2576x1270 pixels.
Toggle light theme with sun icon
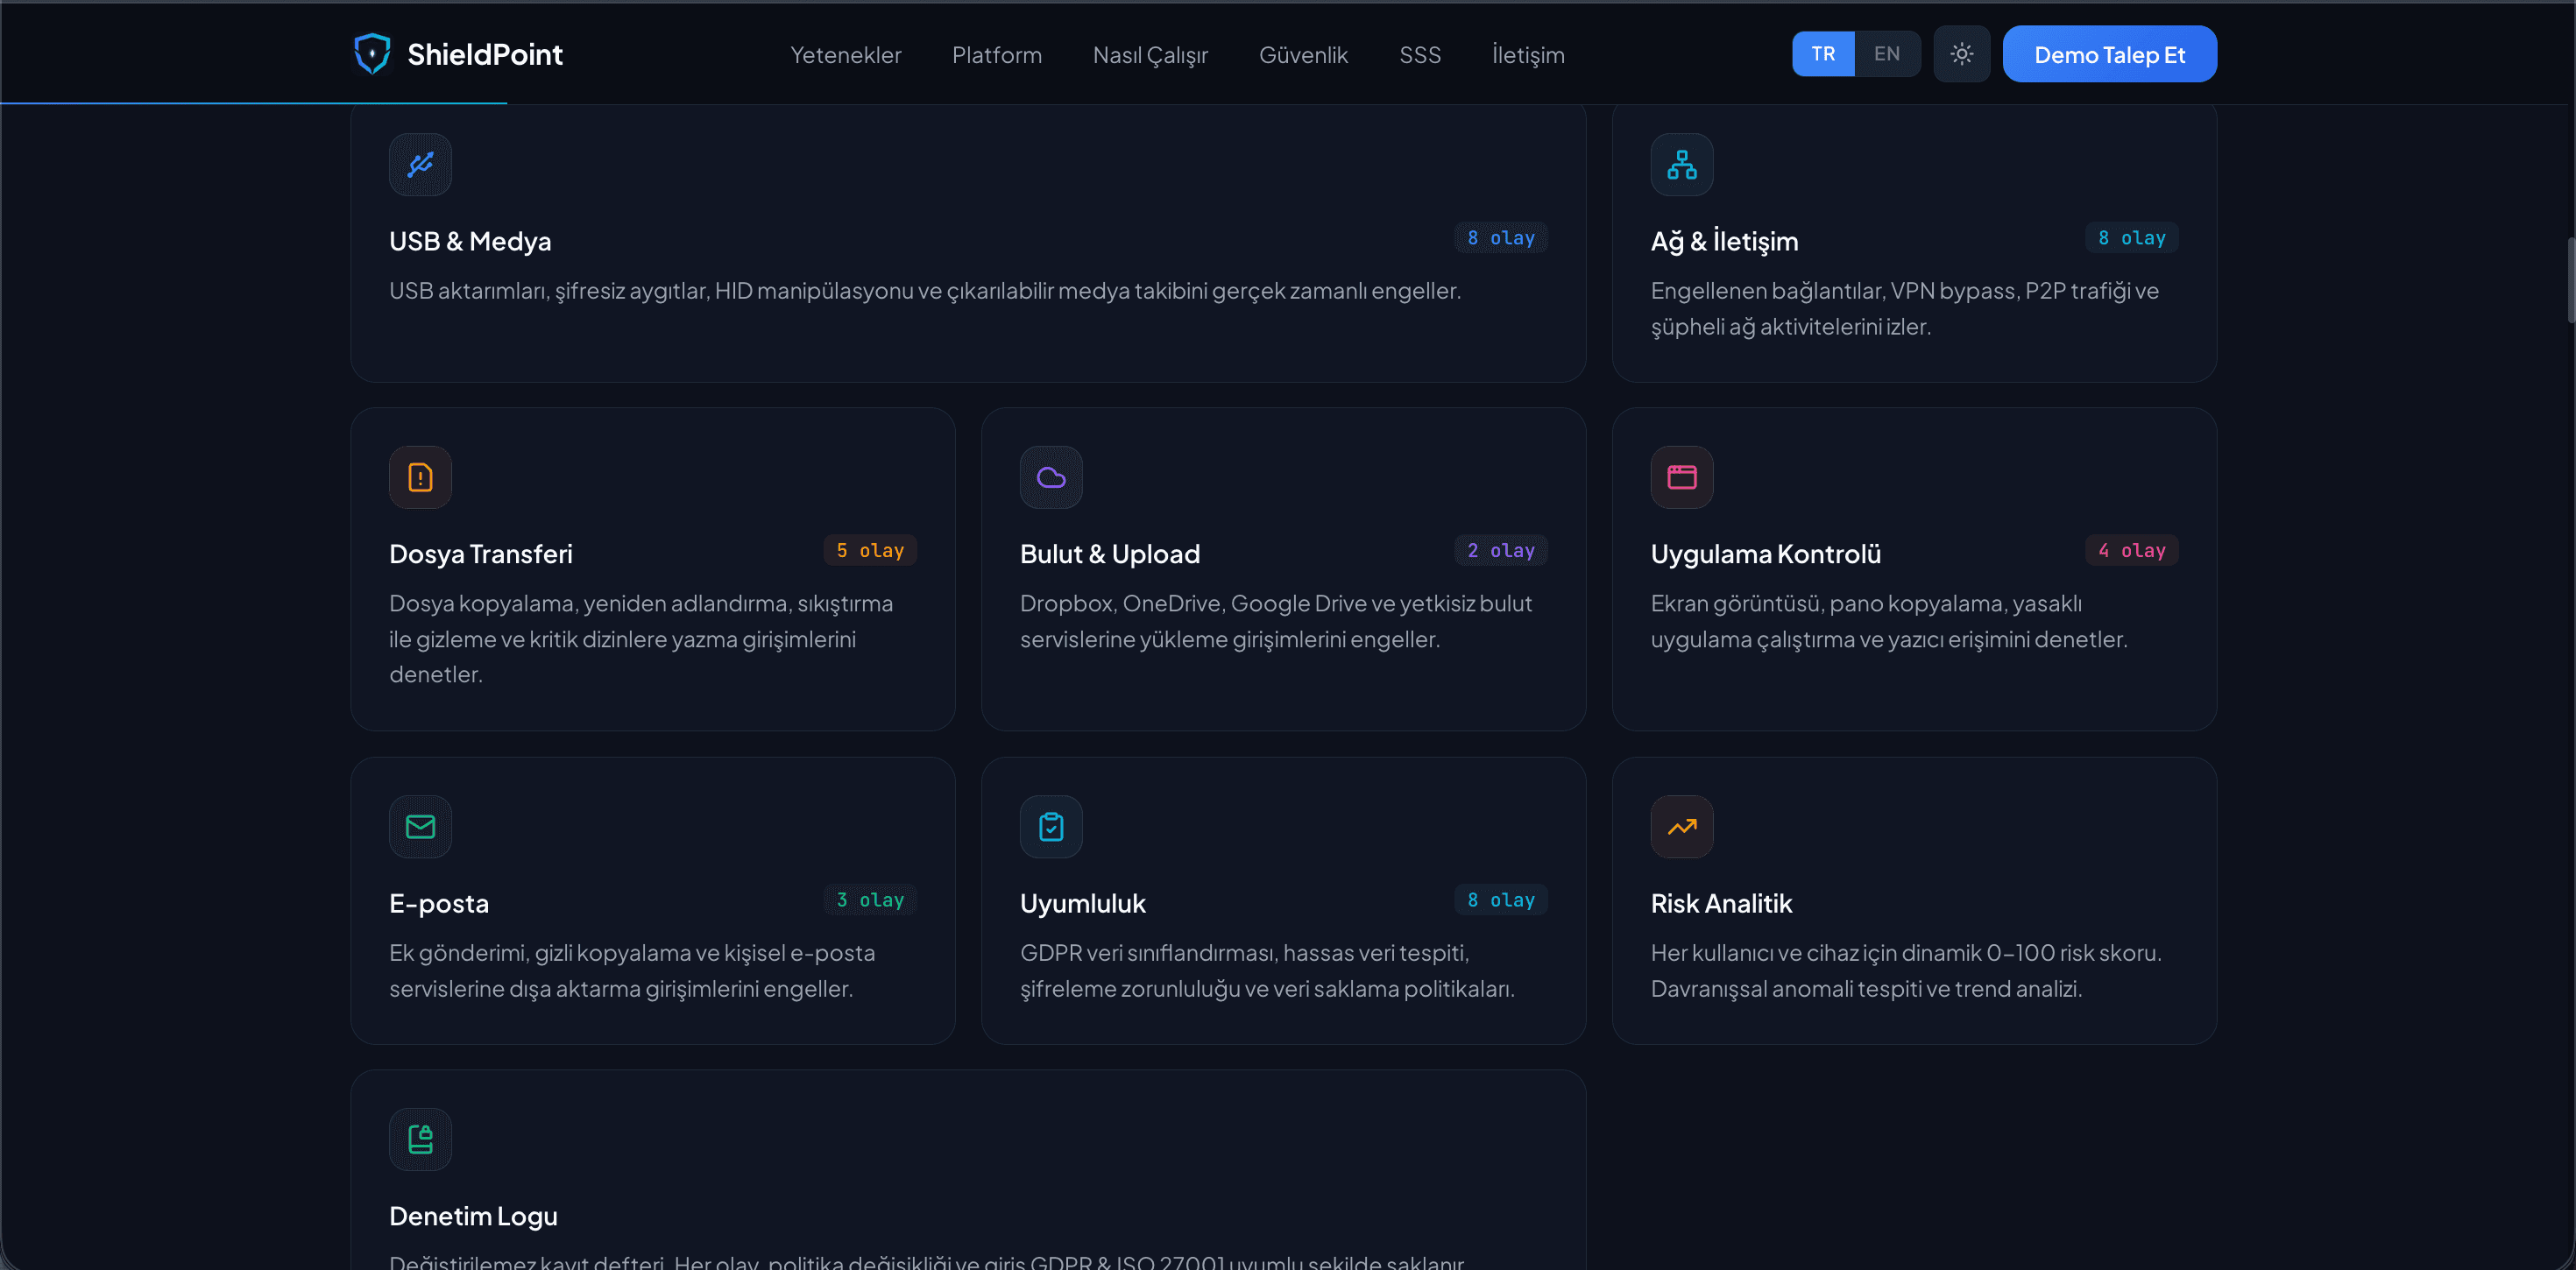[1961, 54]
